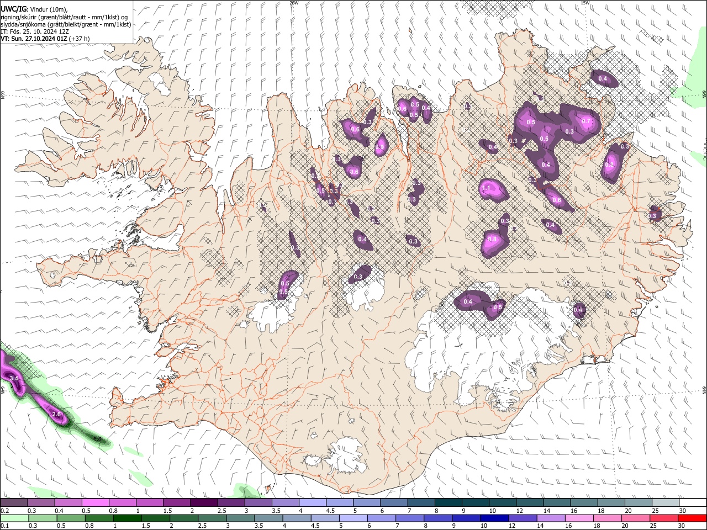Screen dimensions: 707x530
Task: Click the '(+37 h)' forecast offset text
Action: pyautogui.click(x=80, y=39)
